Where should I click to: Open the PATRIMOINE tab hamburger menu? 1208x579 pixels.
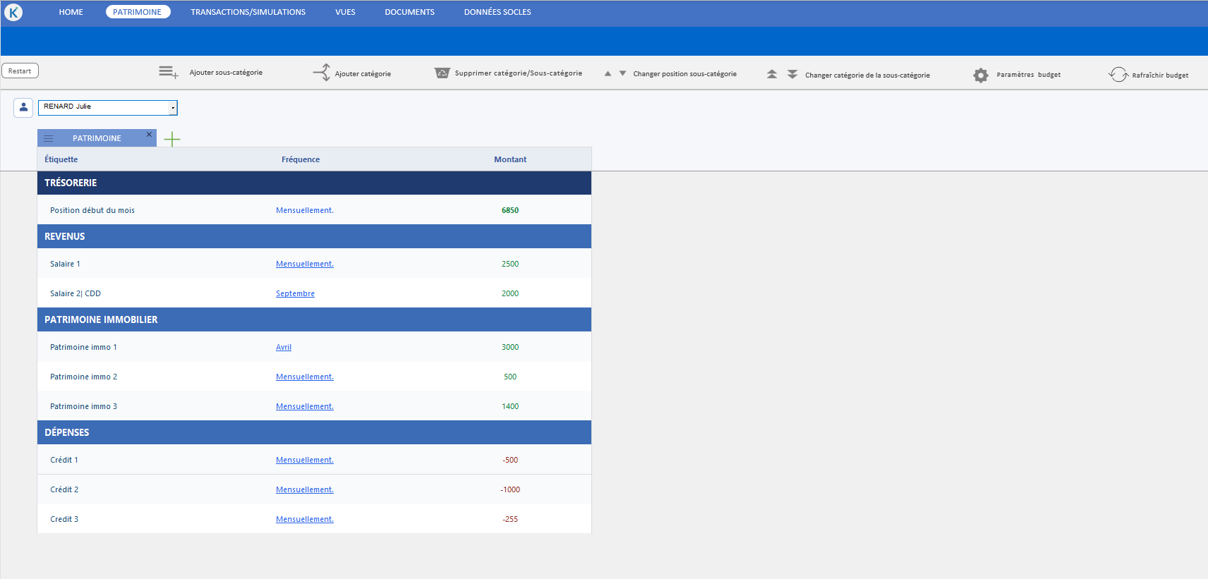[x=49, y=138]
